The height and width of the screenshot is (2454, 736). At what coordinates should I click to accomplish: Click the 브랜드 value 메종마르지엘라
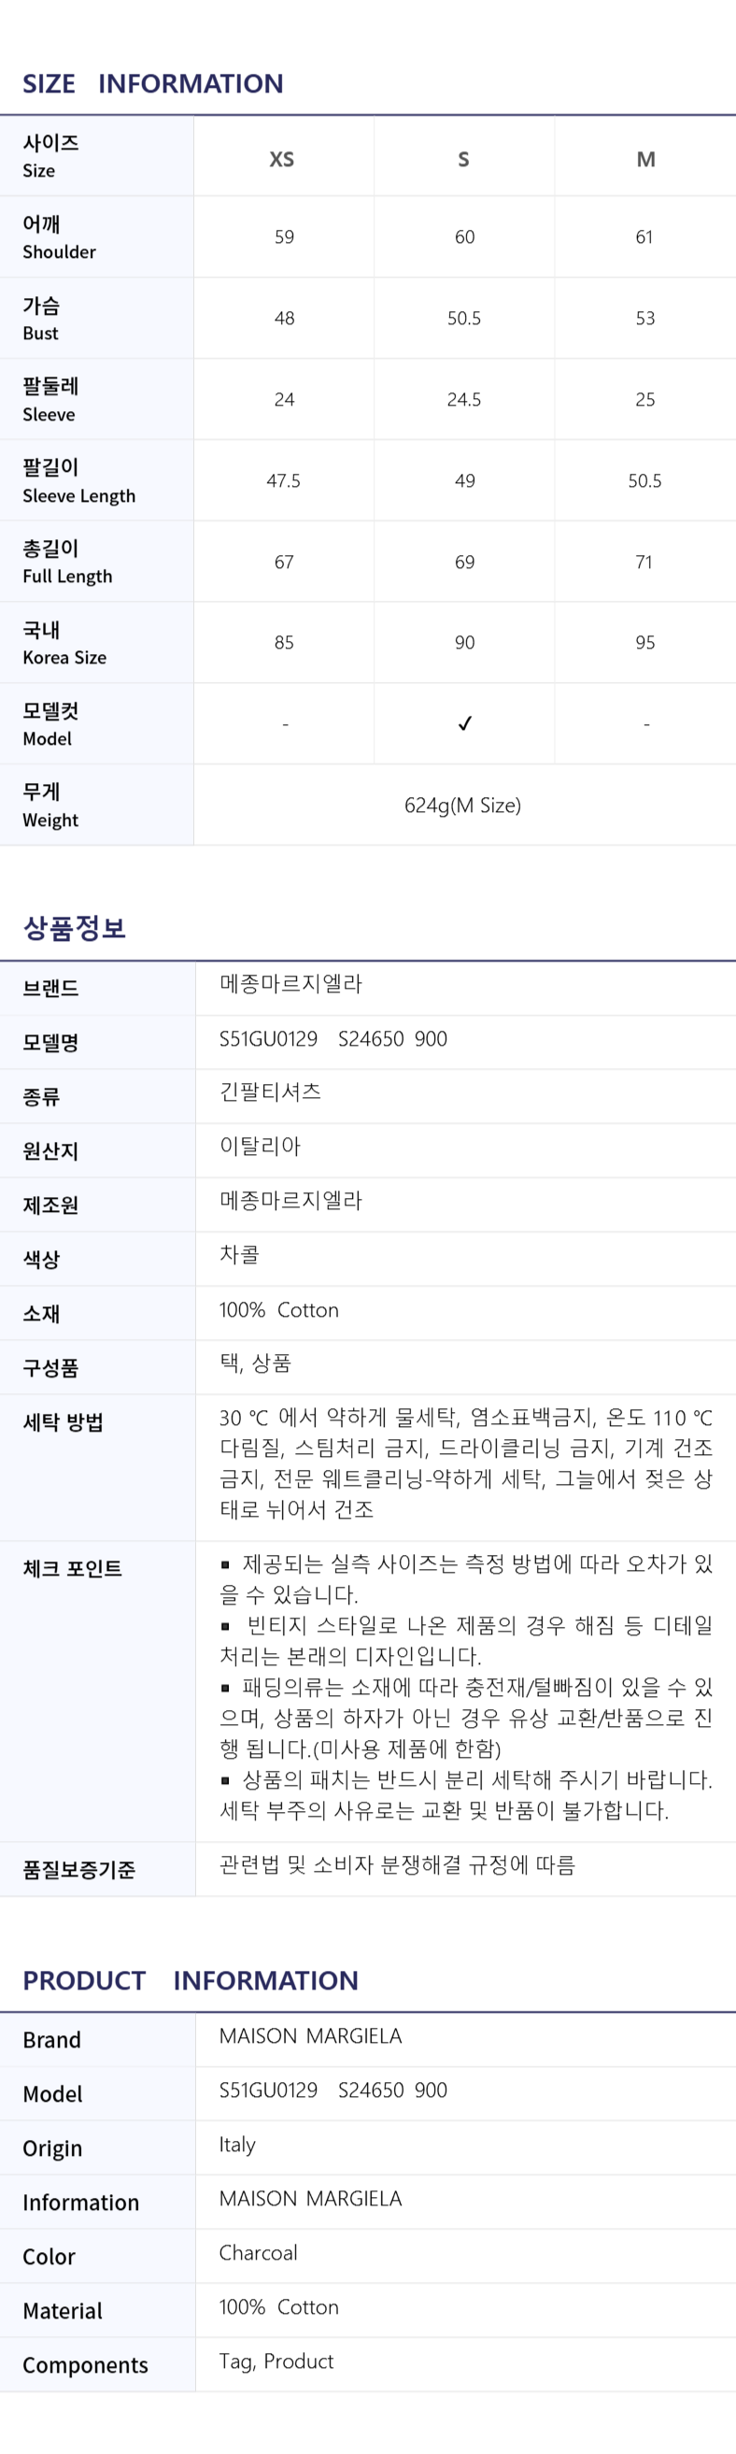290,984
